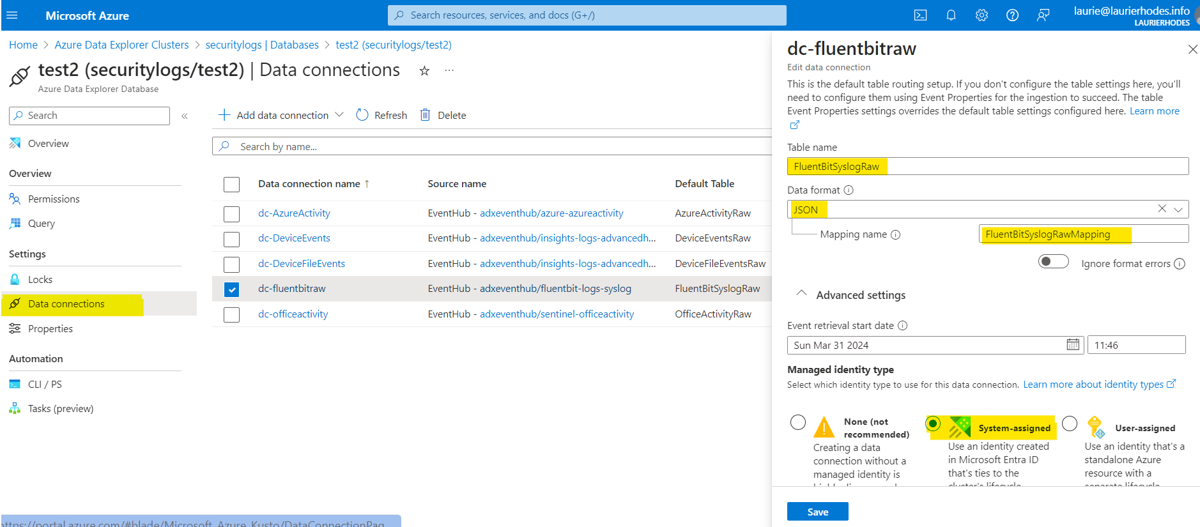
Task: Open the Data format dropdown chevron
Action: pos(1178,210)
